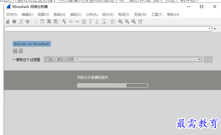
Task: Toggle auto scroll during live capture
Action: (x=104, y=22)
